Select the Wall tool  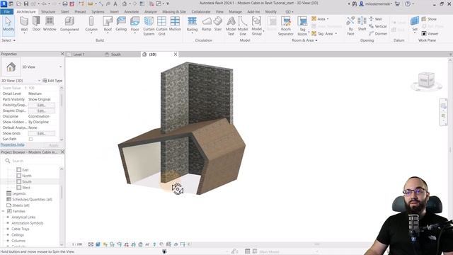[x=24, y=24]
